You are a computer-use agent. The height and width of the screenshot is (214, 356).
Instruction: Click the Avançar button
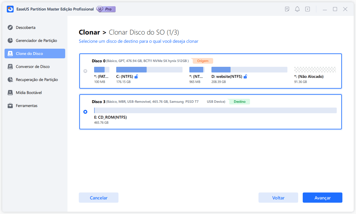(323, 198)
